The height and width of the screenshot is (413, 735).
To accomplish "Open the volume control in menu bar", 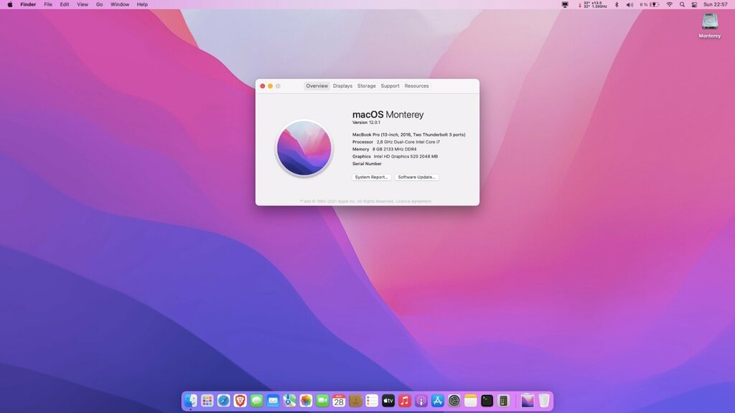I will click(x=629, y=4).
